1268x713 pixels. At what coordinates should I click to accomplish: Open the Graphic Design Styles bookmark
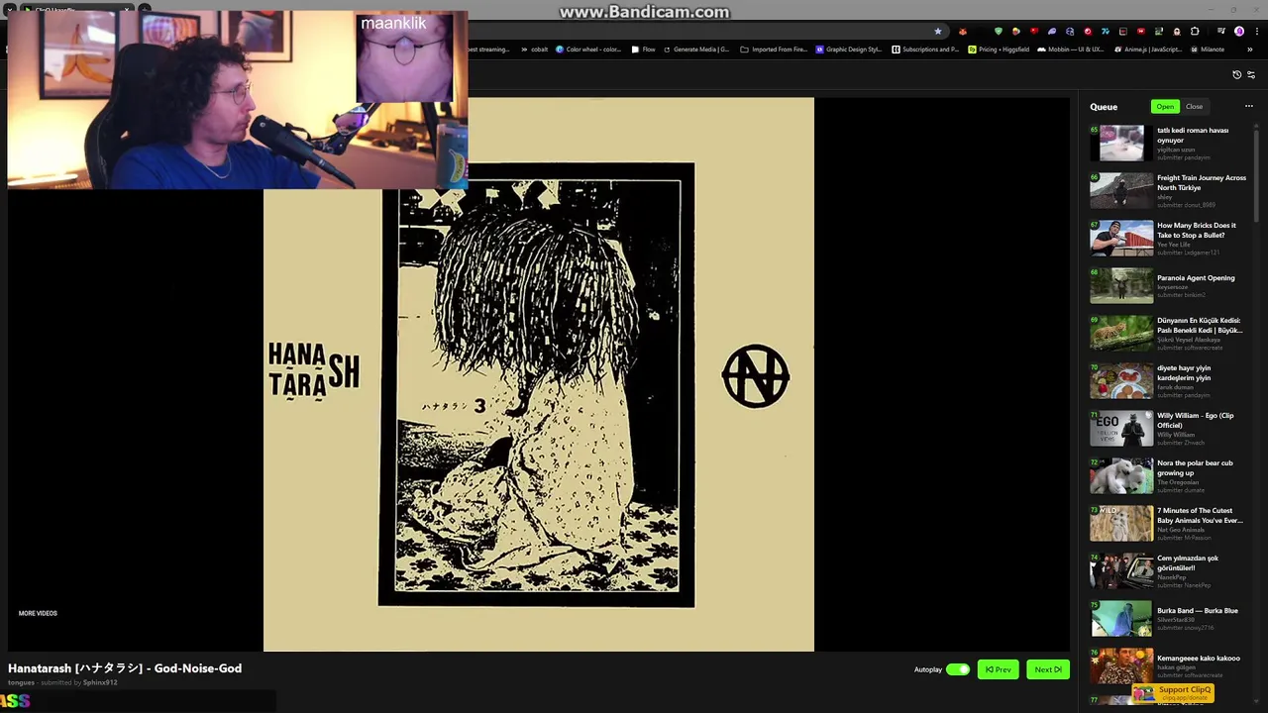pos(849,49)
